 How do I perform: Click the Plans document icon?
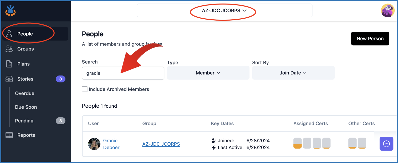9,64
